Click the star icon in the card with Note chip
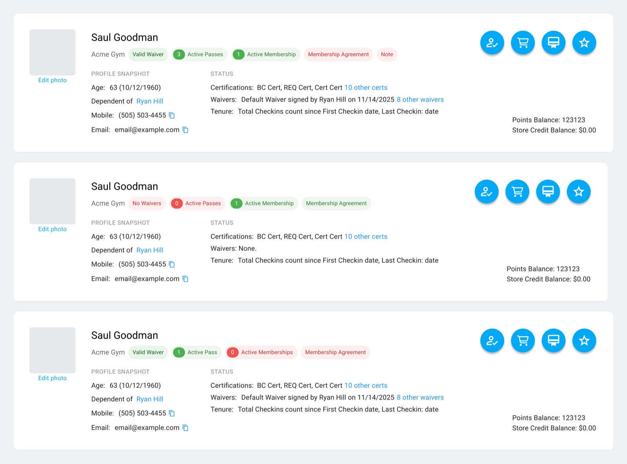The image size is (627, 464). coord(584,43)
